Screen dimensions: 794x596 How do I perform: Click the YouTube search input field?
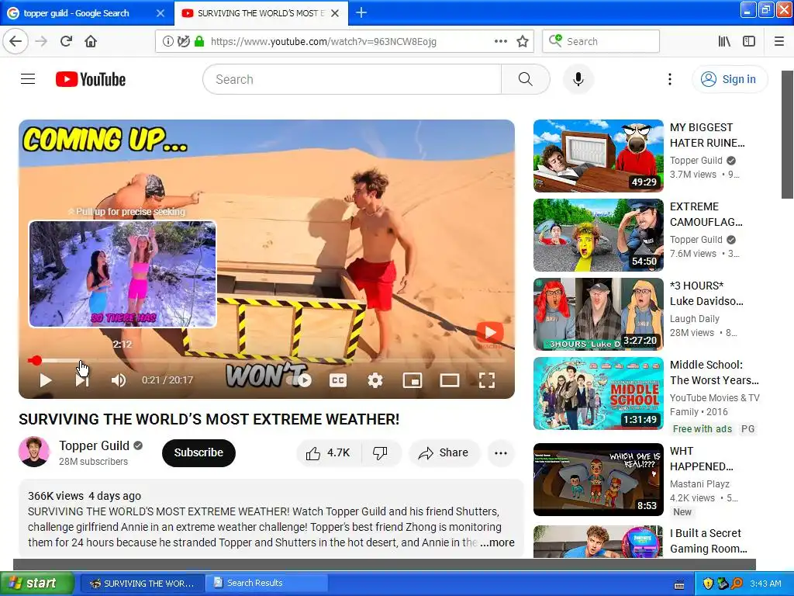point(353,79)
